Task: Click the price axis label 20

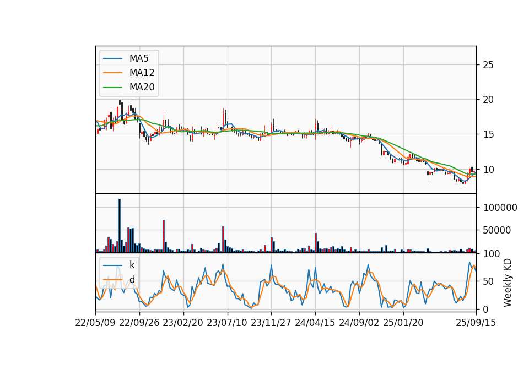Action: 488,100
